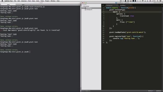Click the last 'Done, without errors.' line

tap(9, 50)
